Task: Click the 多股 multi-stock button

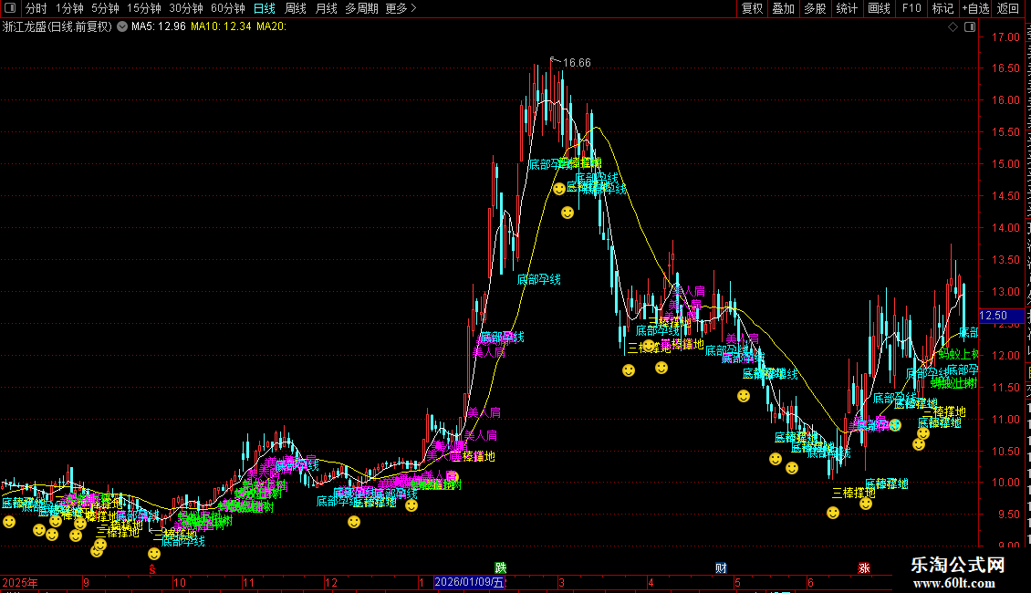Action: pyautogui.click(x=815, y=8)
